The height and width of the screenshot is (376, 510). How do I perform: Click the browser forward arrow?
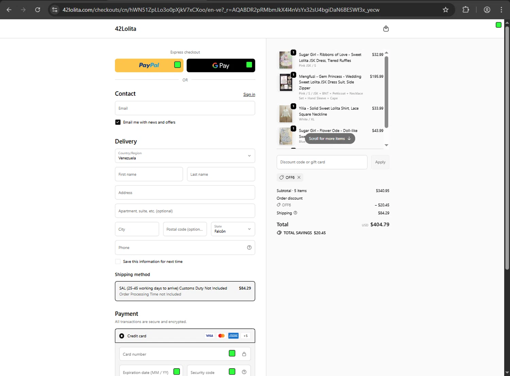click(23, 10)
